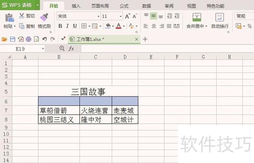Viewport: 254px width, 163px height.
Task: Open the borders dropdown arrow
Action: (x=89, y=26)
